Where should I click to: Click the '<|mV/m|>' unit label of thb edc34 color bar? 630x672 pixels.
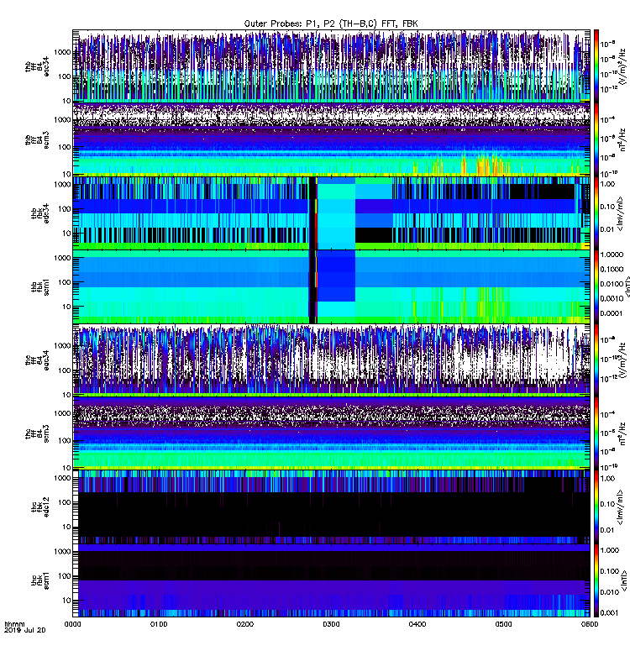tap(620, 214)
